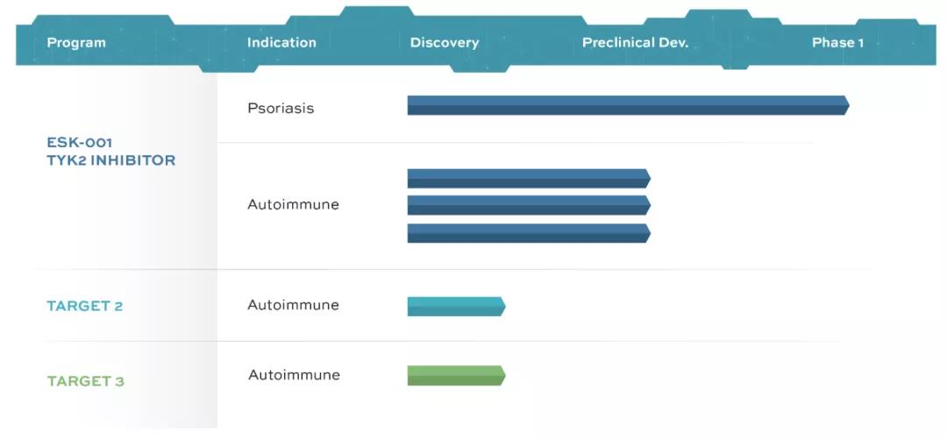Viewport: 947px width, 439px height.
Task: Click the Target 3 Autoimmune indication text
Action: [294, 375]
